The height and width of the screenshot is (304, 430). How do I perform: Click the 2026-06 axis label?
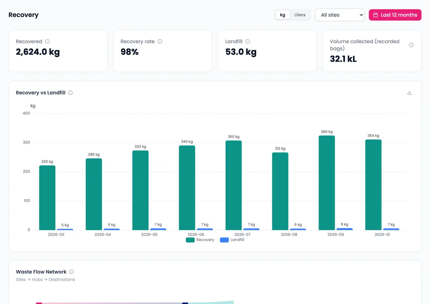(x=196, y=235)
